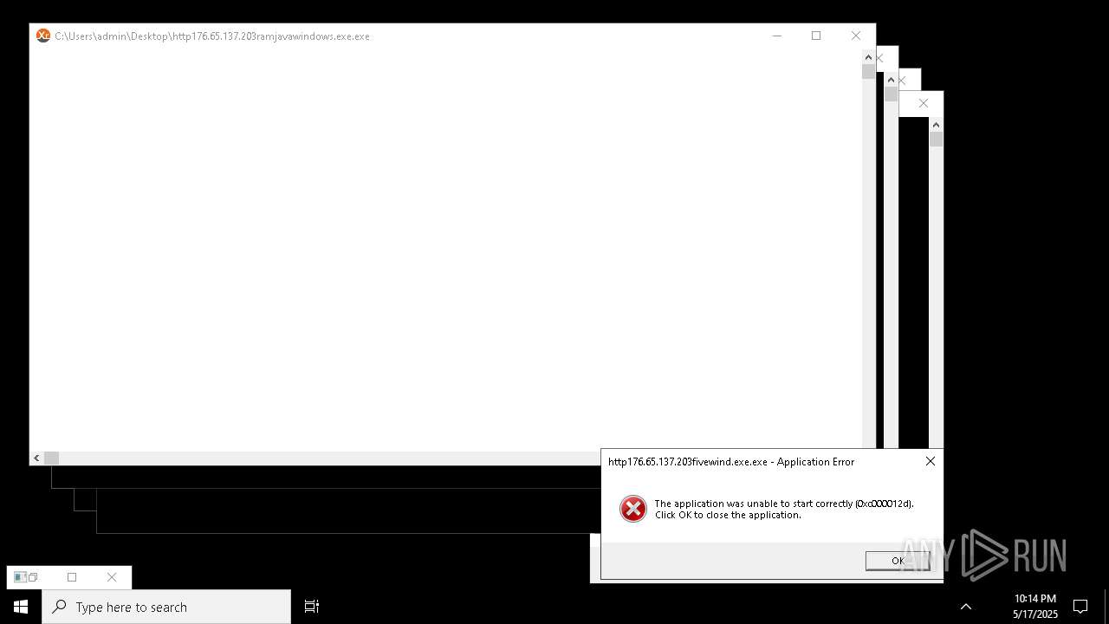
Task: Click scroll-up arrow of the outermost stacked background window
Action: tap(936, 125)
